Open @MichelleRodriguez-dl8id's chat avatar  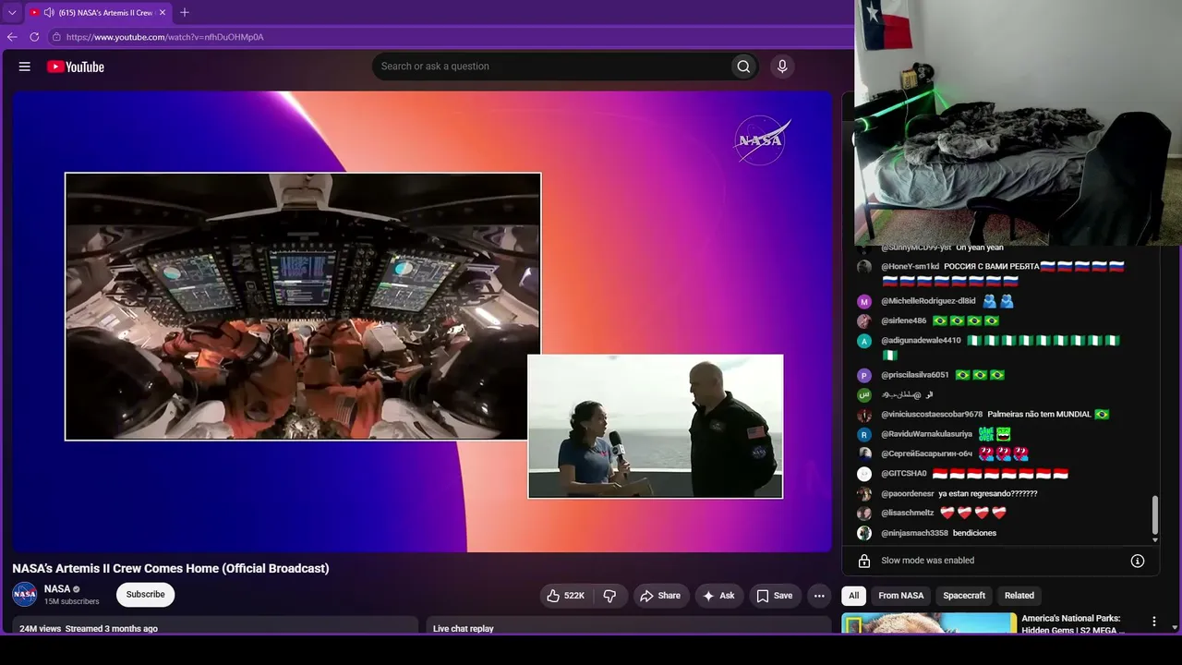pyautogui.click(x=864, y=301)
